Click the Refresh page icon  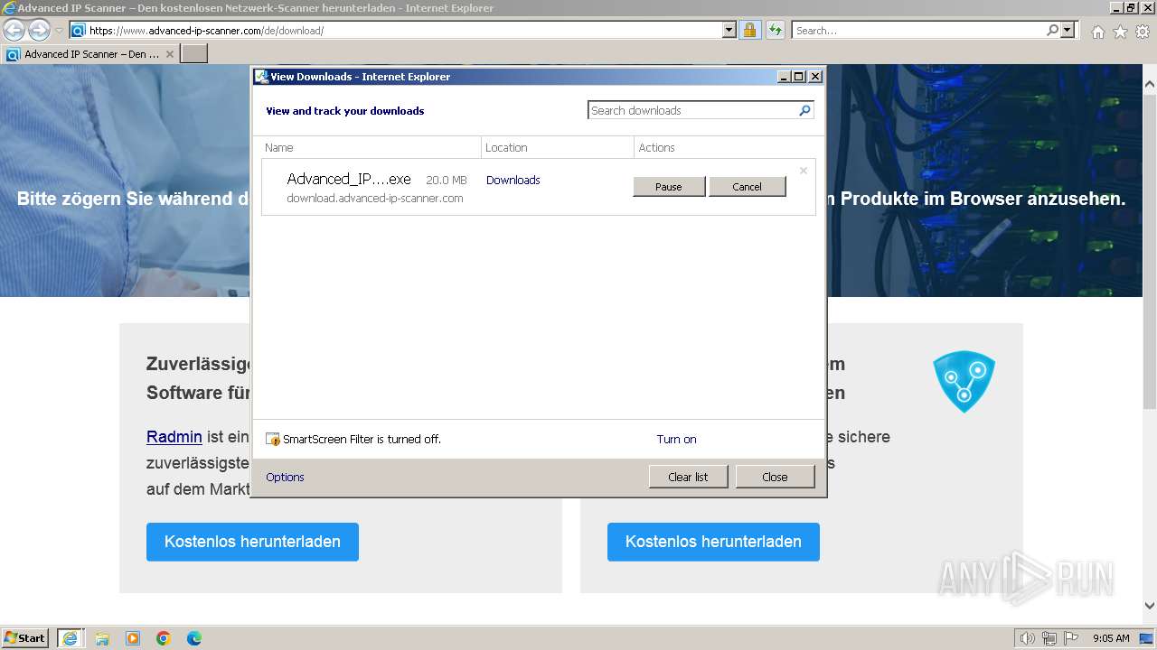pos(775,30)
